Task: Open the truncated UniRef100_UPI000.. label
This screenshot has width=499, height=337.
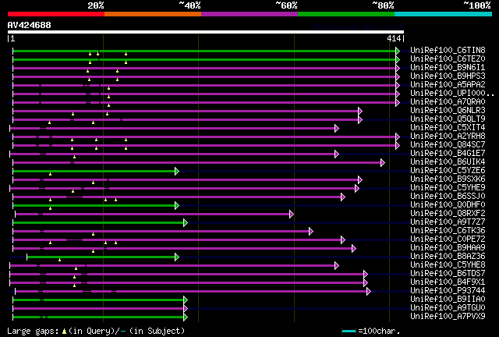Action: [x=452, y=94]
